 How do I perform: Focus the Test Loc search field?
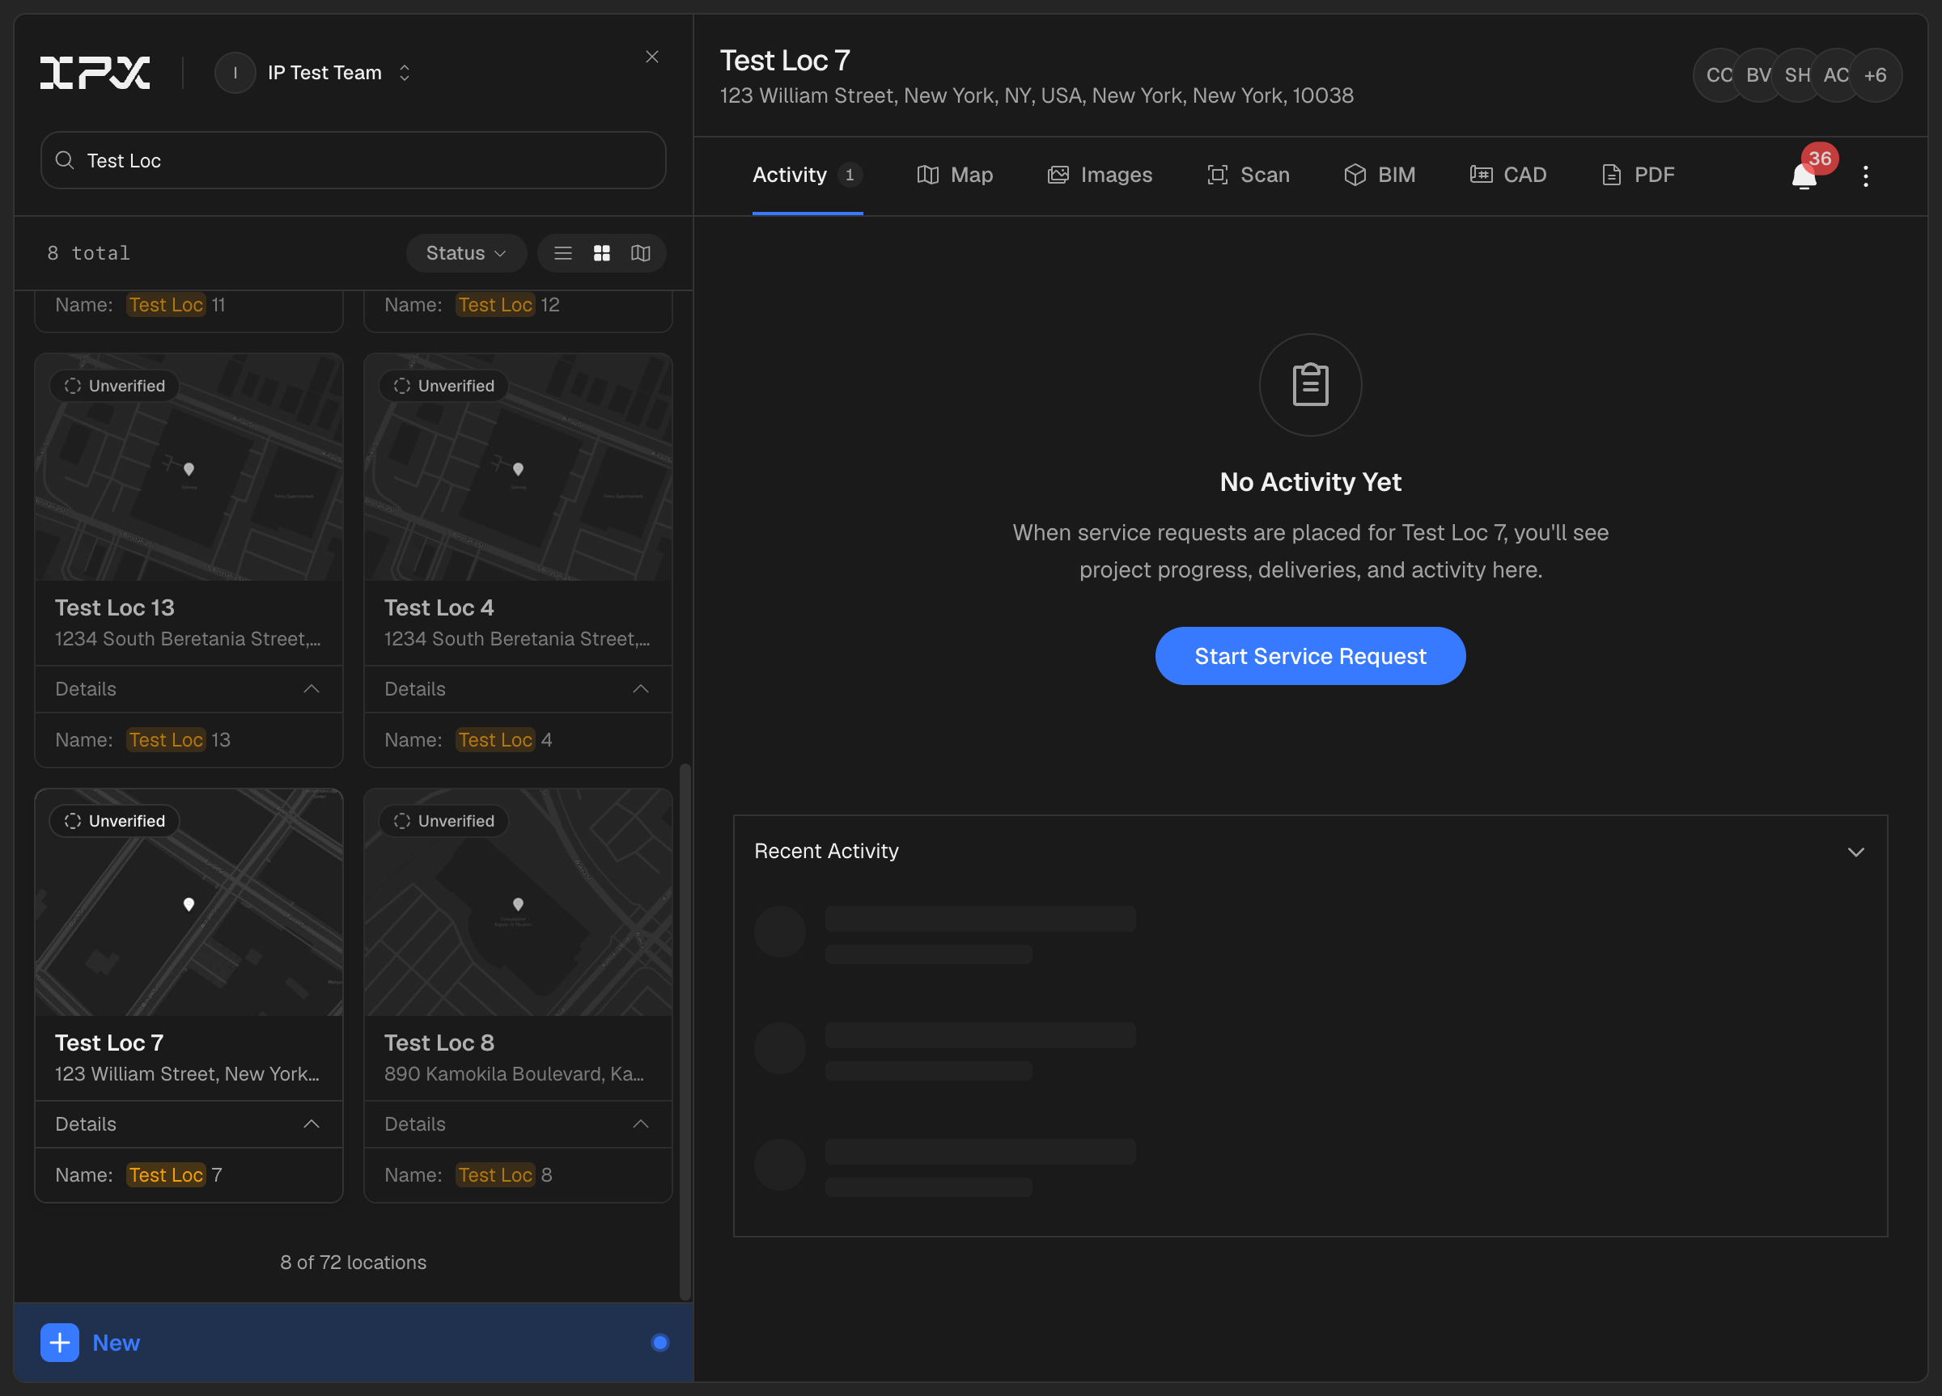pyautogui.click(x=353, y=160)
